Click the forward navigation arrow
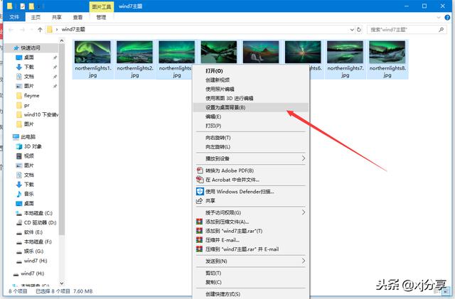The width and height of the screenshot is (455, 299). click(x=22, y=30)
